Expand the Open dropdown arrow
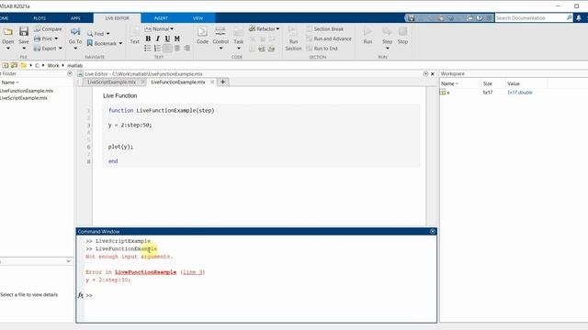588x330 pixels. point(8,49)
